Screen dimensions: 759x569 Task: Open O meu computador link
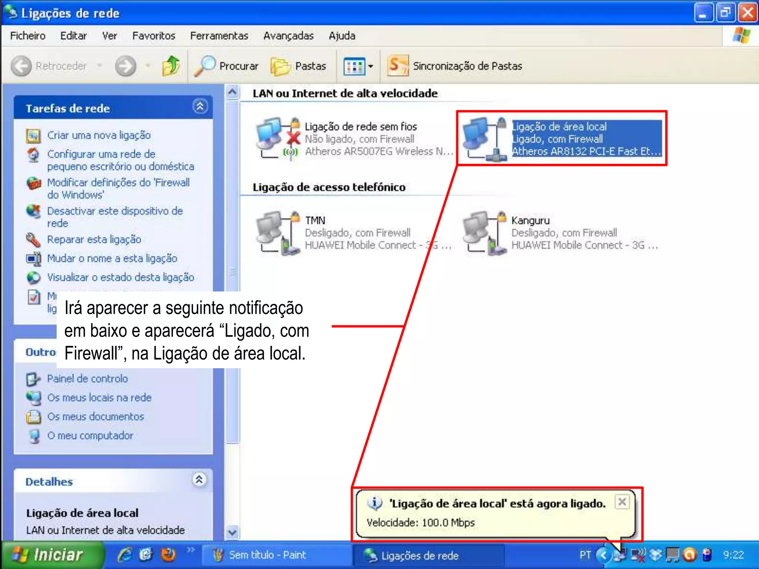coord(90,435)
